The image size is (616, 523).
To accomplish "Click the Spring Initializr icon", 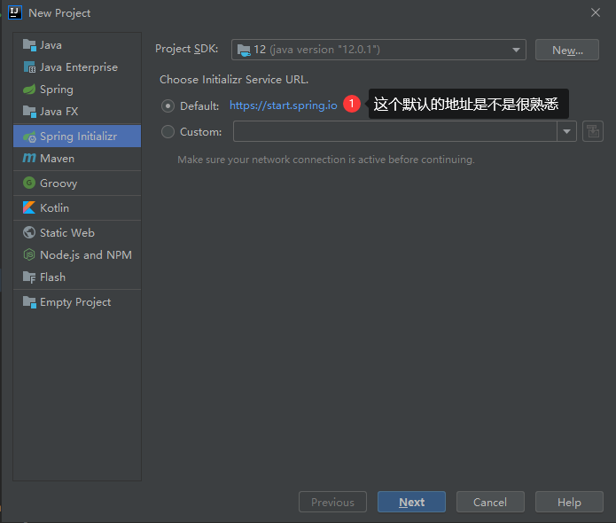I will 29,137.
